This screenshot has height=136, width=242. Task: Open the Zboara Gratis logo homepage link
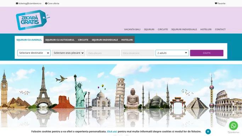tap(33, 20)
